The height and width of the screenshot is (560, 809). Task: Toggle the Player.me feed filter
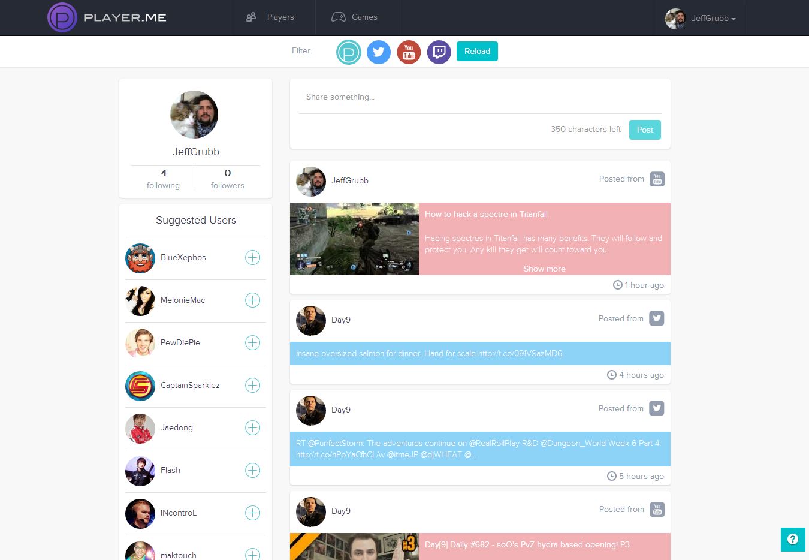349,52
